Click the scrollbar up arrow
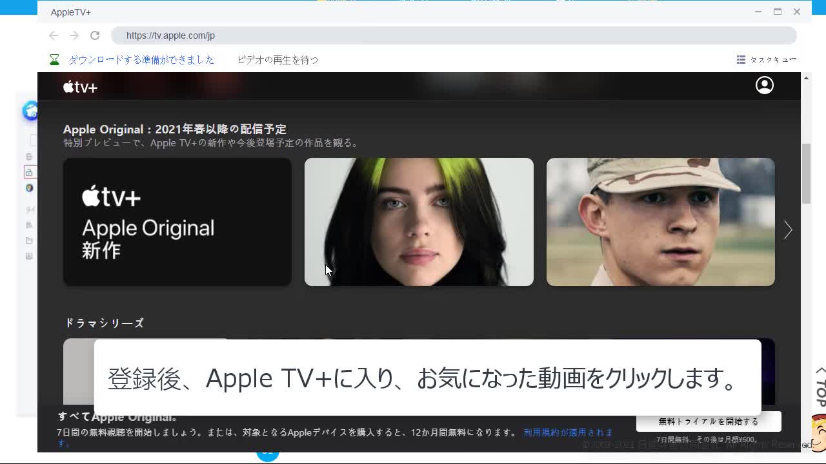Viewport: 826px width, 464px height. click(x=806, y=78)
